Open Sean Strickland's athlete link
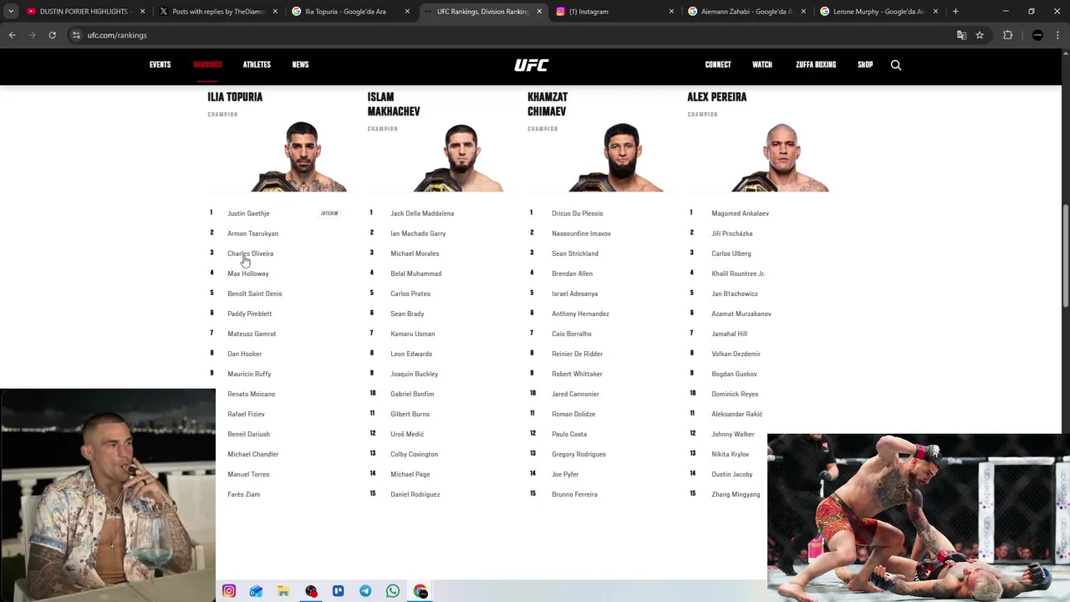 574,253
